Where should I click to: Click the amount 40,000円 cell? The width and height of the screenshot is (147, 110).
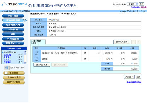132,53
